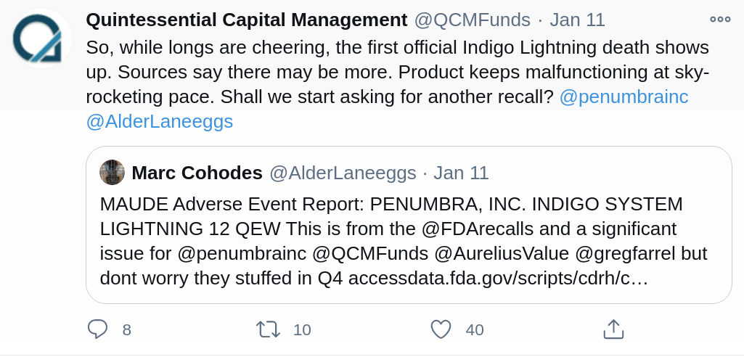The width and height of the screenshot is (744, 357).
Task: Open the quoted MAUDE Adverse Event Report tweet
Action: coord(409,225)
